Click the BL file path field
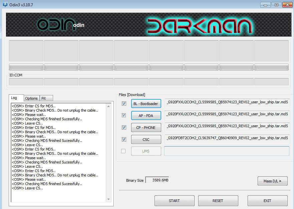Image resolution: width=294 pixels, height=209 pixels. pos(227,103)
